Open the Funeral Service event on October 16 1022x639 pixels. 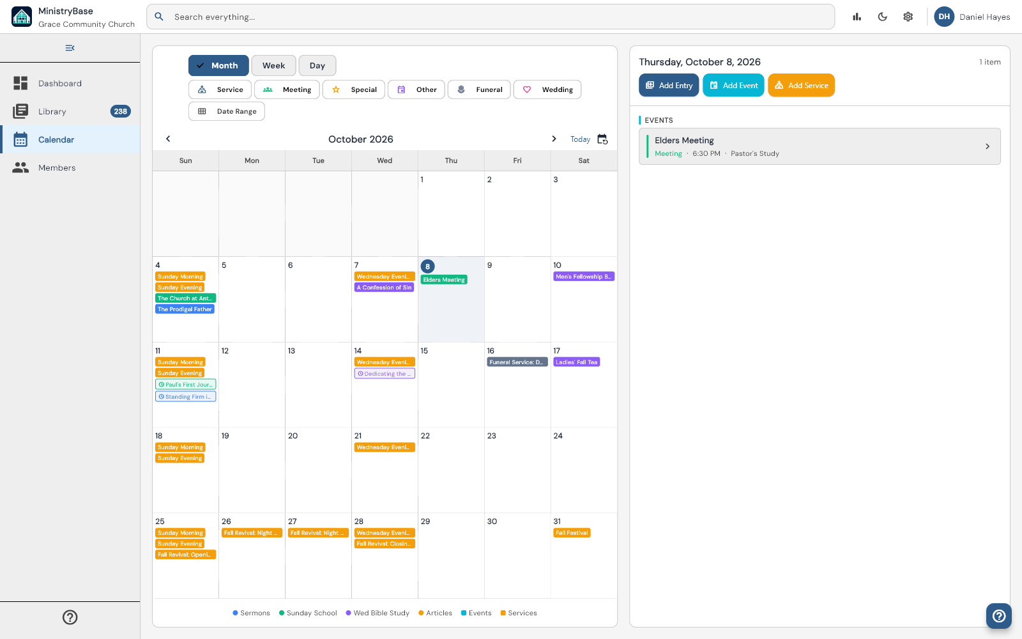point(517,362)
